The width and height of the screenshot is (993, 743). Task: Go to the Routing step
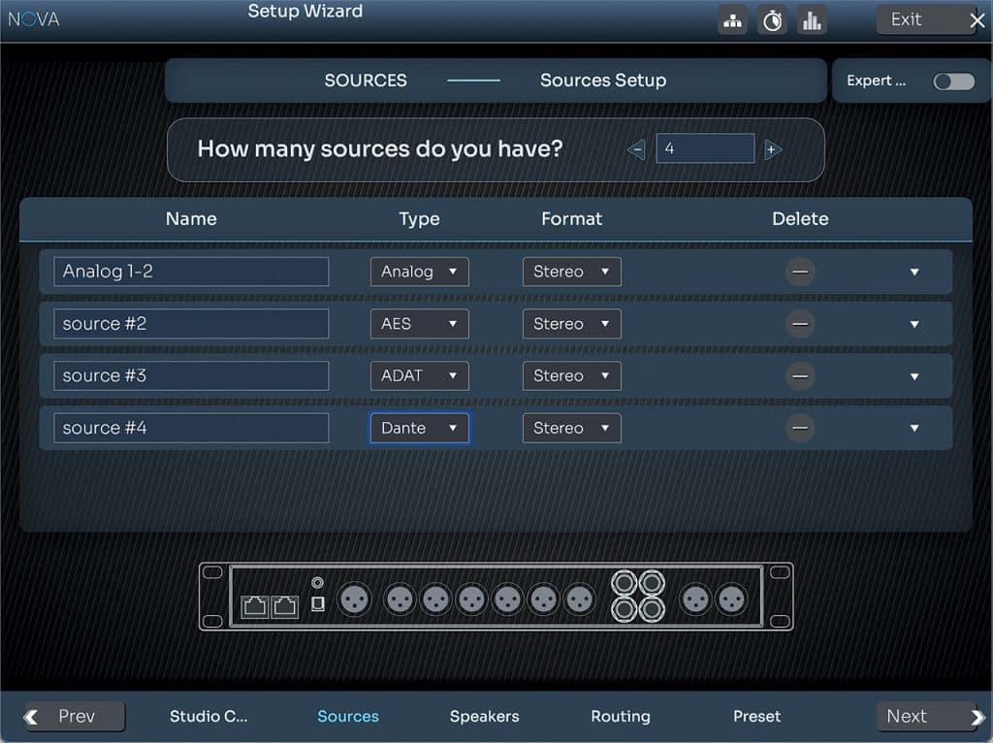(620, 717)
